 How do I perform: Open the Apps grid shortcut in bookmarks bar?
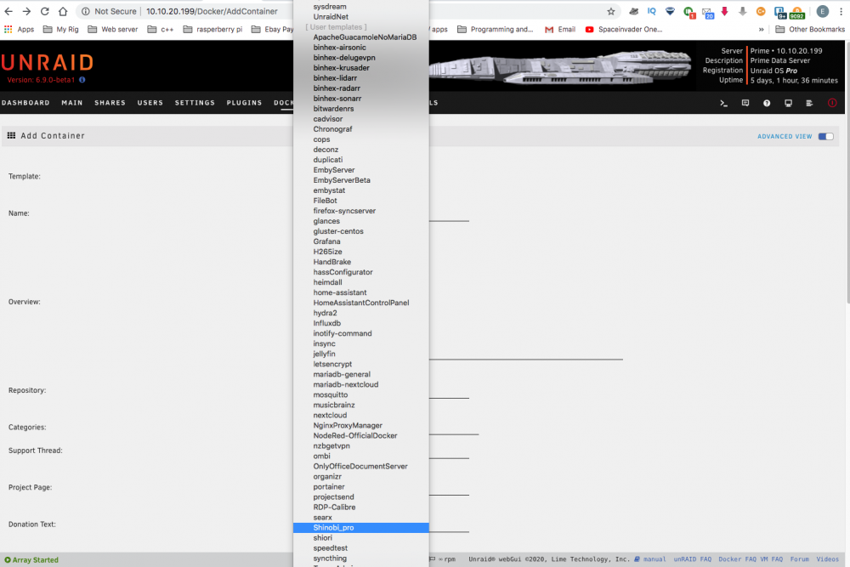pyautogui.click(x=19, y=29)
